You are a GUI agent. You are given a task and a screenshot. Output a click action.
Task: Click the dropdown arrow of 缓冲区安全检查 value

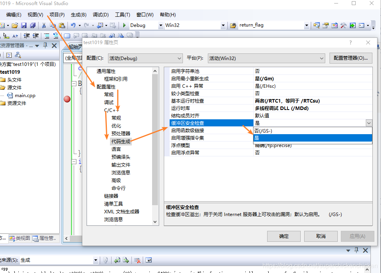[x=369, y=123]
